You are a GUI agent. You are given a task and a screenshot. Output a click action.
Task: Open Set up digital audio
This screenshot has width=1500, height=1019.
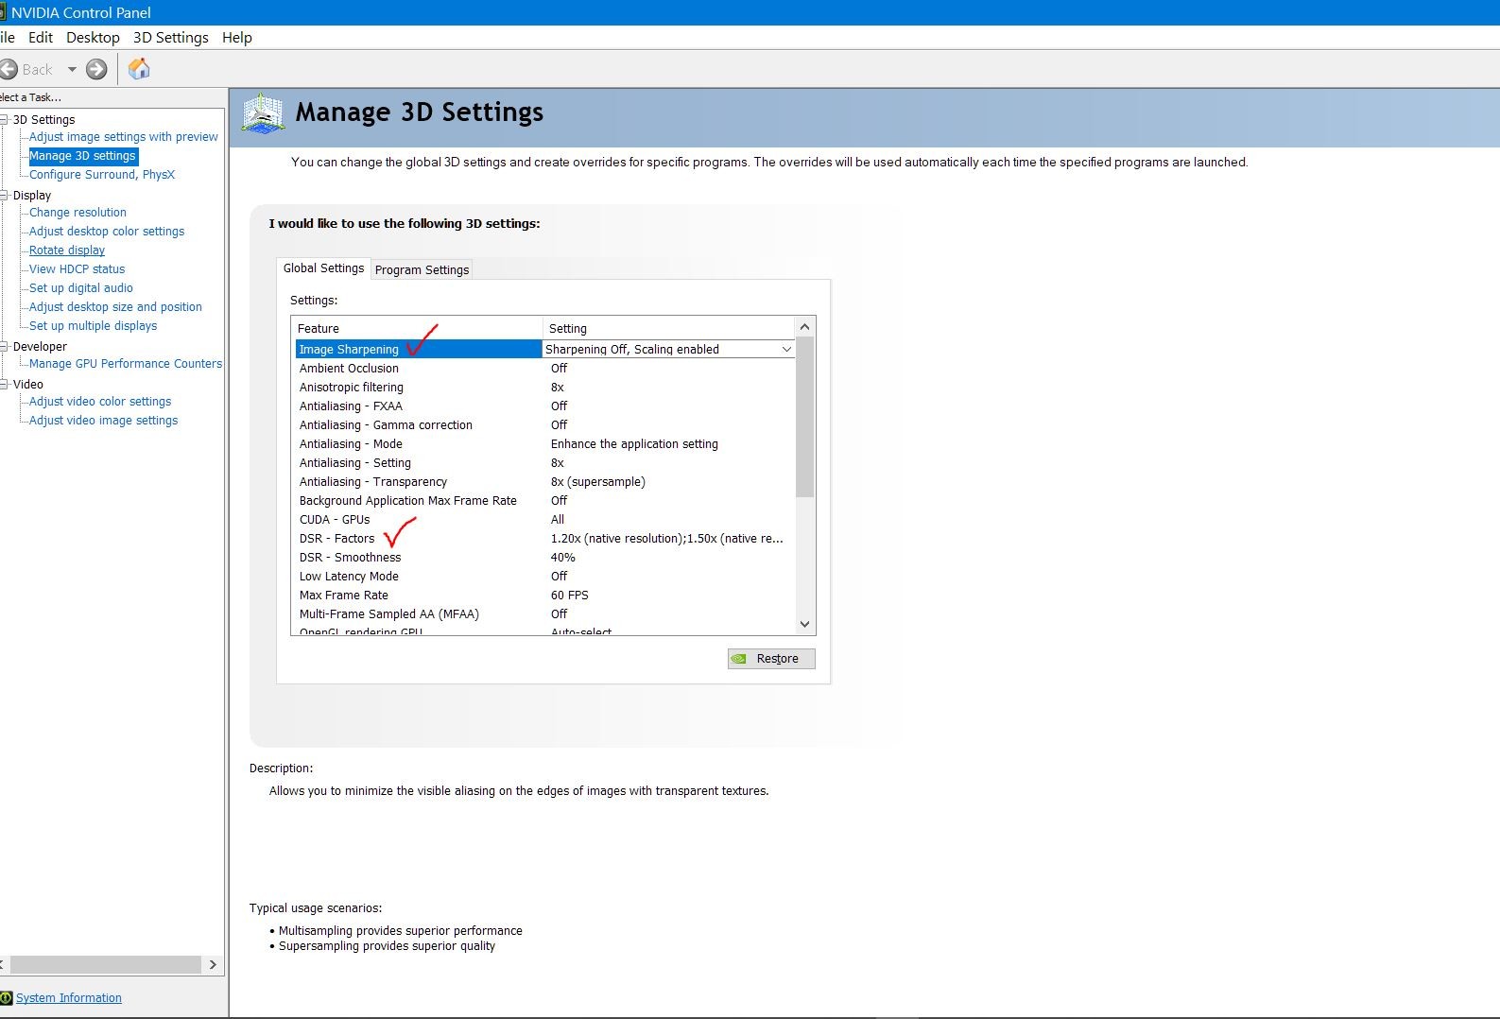[81, 288]
